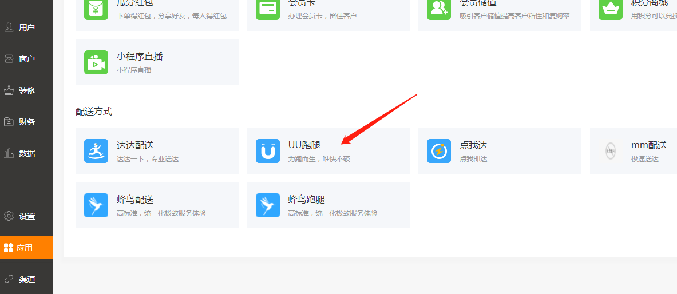The image size is (677, 294).
Task: Click the gray logo icon of mm配送
Action: [x=611, y=151]
